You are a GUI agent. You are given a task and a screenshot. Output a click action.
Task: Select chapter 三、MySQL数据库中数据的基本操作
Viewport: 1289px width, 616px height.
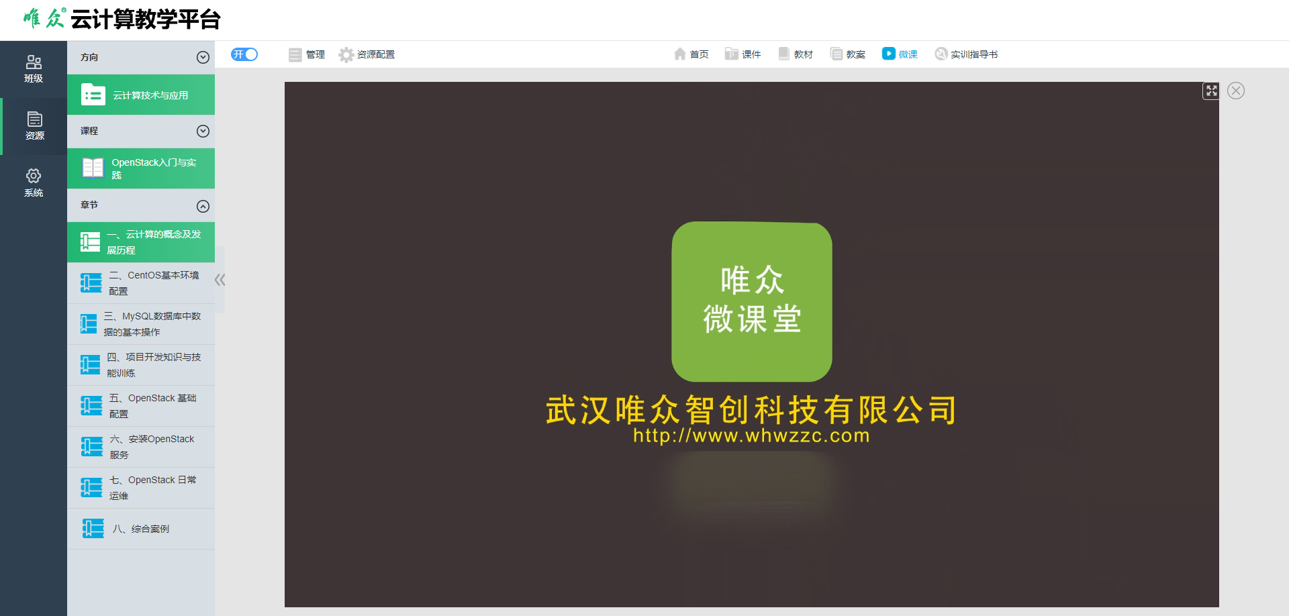tap(141, 324)
